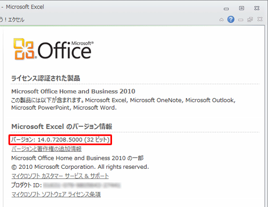Close the workbook with the inner X

pyautogui.click(x=260, y=19)
